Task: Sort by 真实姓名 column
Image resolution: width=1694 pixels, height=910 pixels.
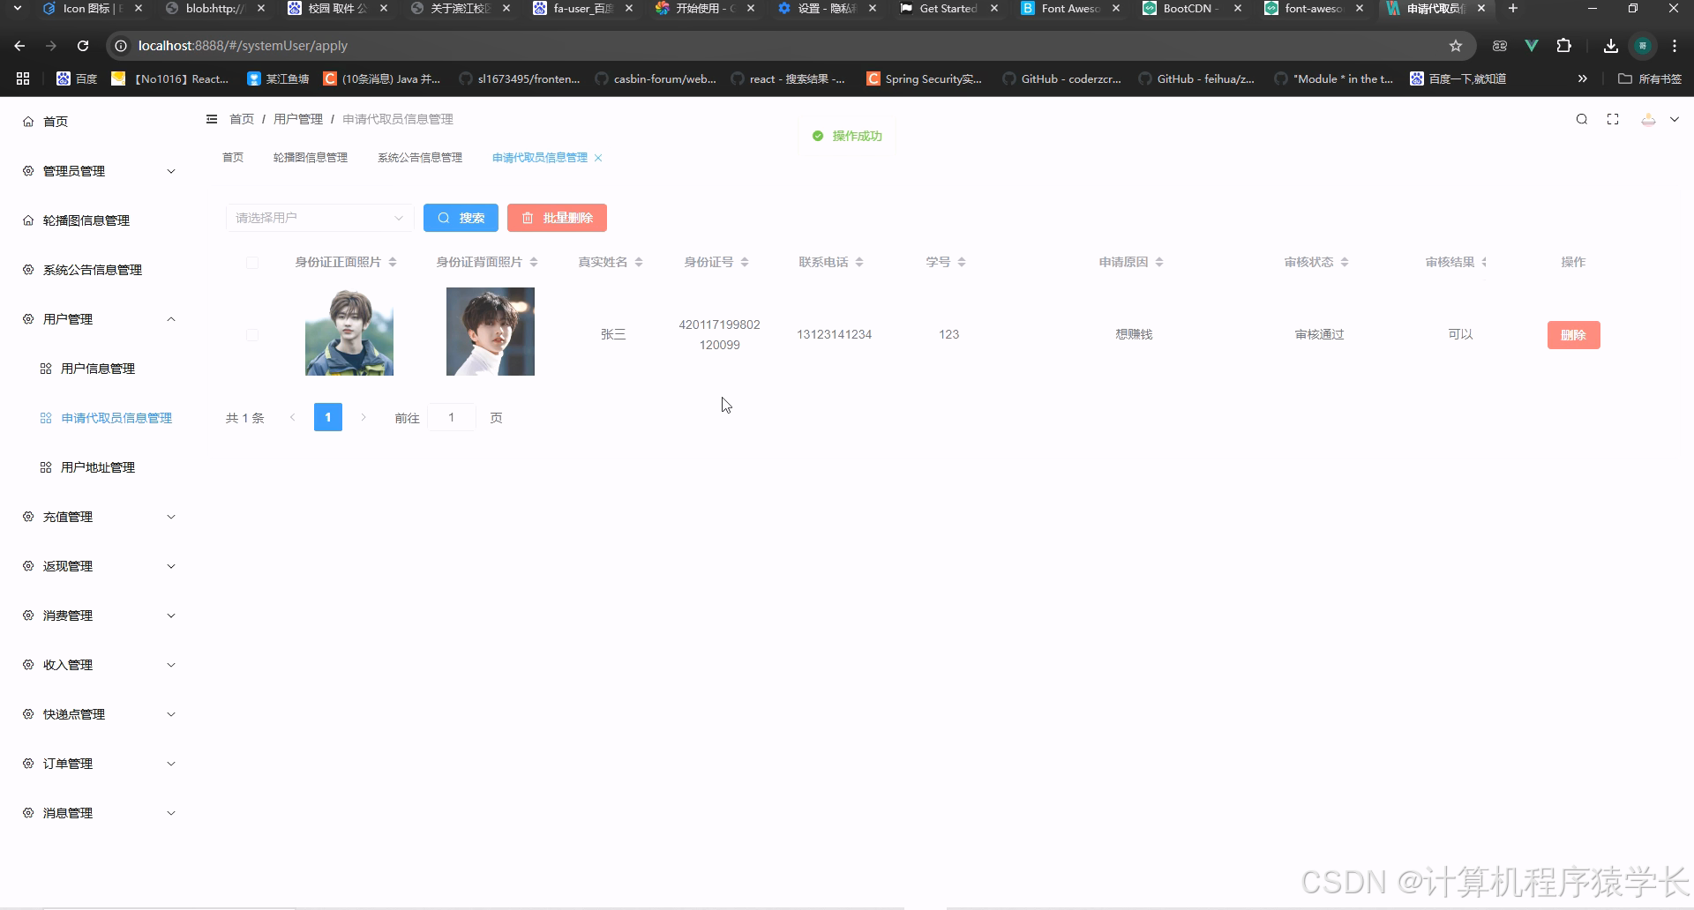Action: [x=639, y=262]
